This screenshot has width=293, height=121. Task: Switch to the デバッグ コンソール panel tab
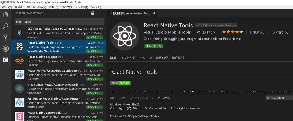pos(141,98)
